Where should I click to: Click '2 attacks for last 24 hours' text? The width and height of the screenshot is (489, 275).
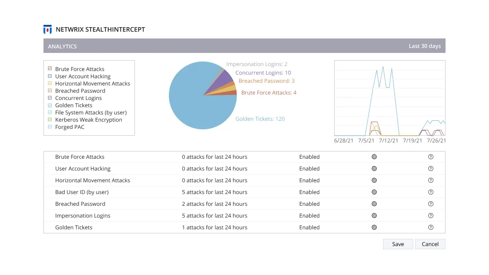tap(215, 204)
